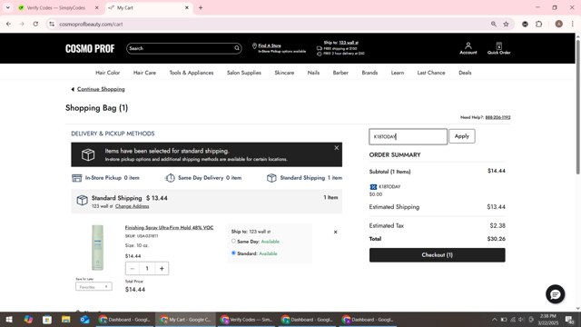The width and height of the screenshot is (581, 327).
Task: Close the My Cart tab
Action: tap(187, 8)
